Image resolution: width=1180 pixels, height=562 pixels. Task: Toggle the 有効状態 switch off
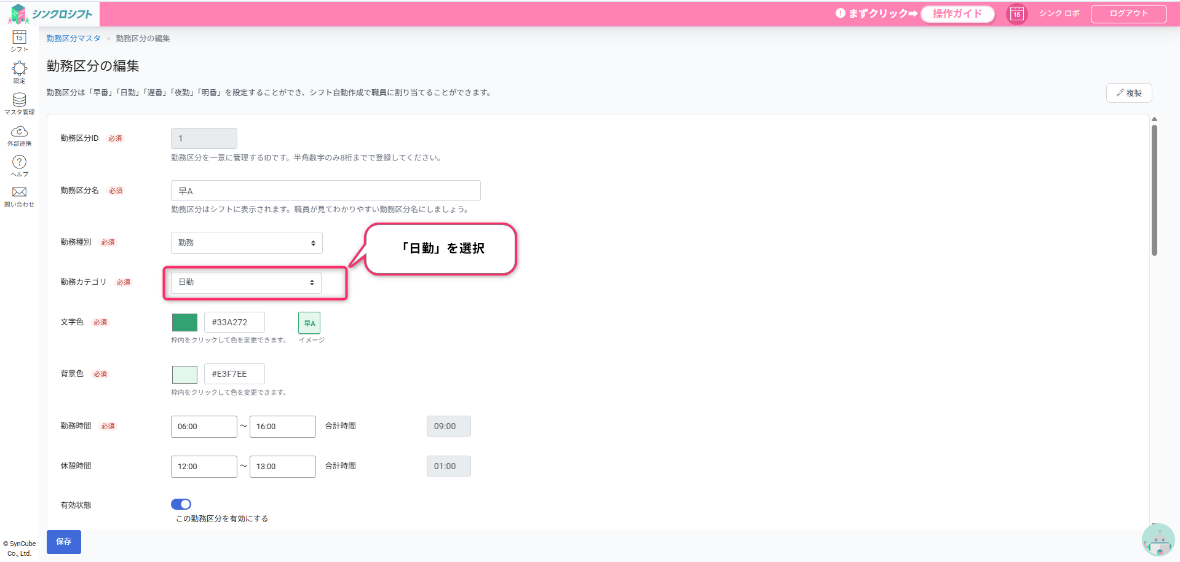(181, 504)
